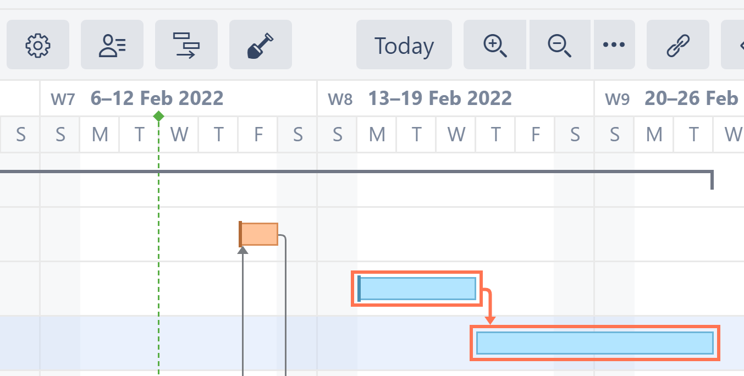The image size is (744, 376).
Task: Zoom in with the magnifier plus icon
Action: (495, 45)
